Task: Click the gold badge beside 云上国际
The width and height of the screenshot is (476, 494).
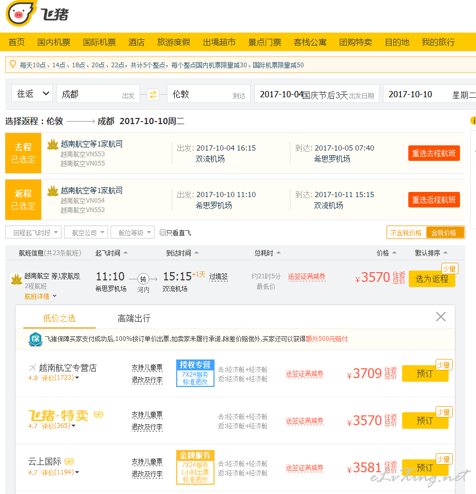Action: point(69,461)
